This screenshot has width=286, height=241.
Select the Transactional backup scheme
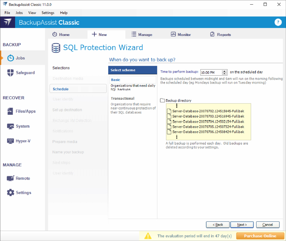123,98
